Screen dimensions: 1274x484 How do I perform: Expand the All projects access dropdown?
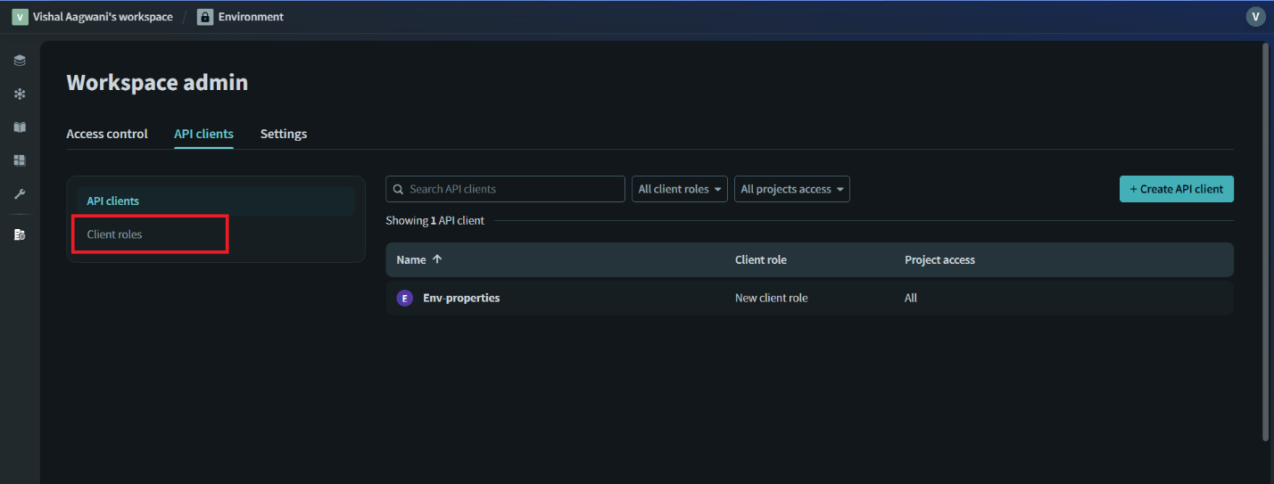pos(791,189)
